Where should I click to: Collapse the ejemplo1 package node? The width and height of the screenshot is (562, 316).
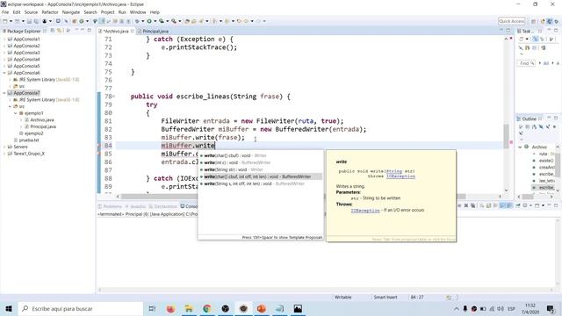(x=16, y=113)
